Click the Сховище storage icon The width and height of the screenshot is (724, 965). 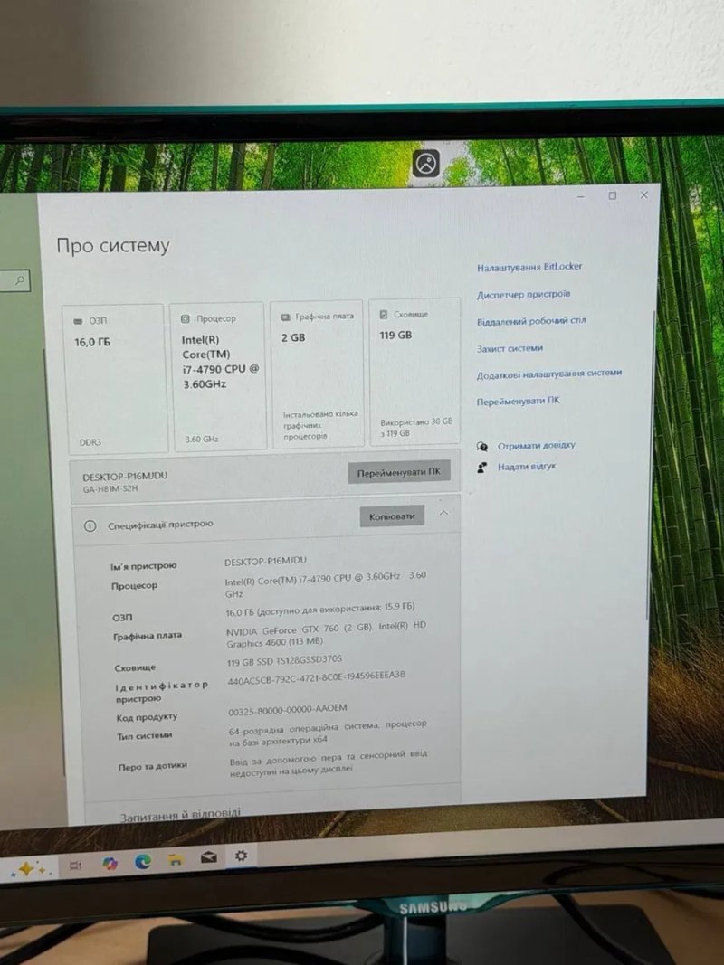tap(384, 315)
